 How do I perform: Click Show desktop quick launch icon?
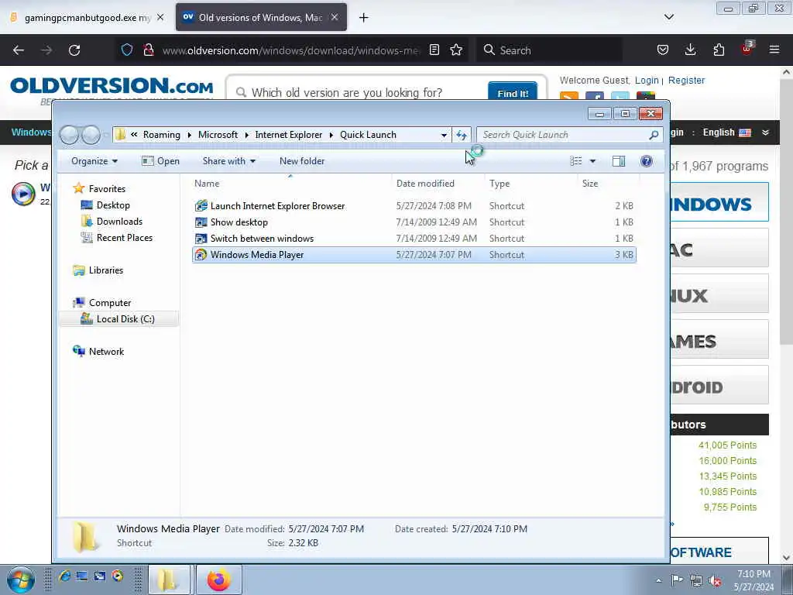click(x=82, y=576)
